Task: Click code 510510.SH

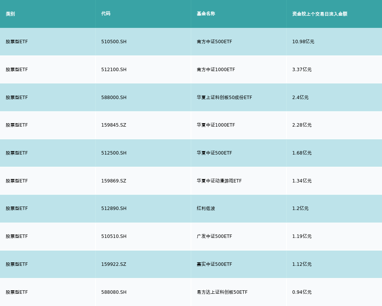Action: click(114, 236)
